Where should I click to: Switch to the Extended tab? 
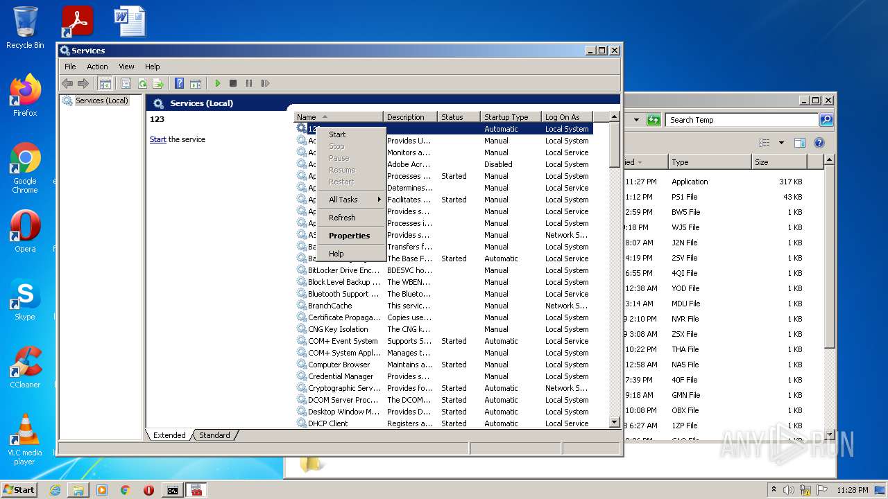pyautogui.click(x=169, y=435)
